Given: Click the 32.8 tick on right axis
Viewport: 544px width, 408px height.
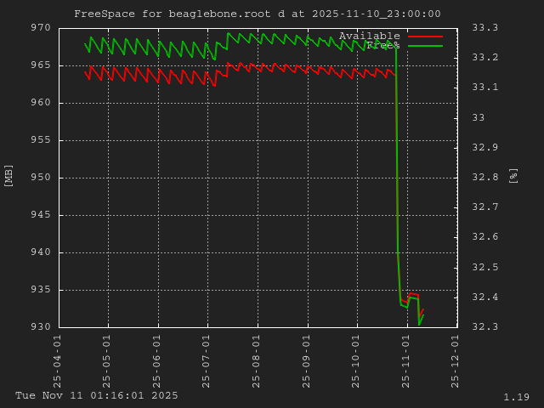Looking at the screenshot, I should click(x=484, y=178).
